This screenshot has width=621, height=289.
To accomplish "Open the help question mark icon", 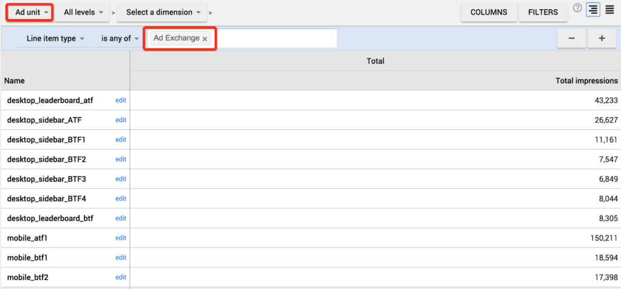I will pos(577,8).
